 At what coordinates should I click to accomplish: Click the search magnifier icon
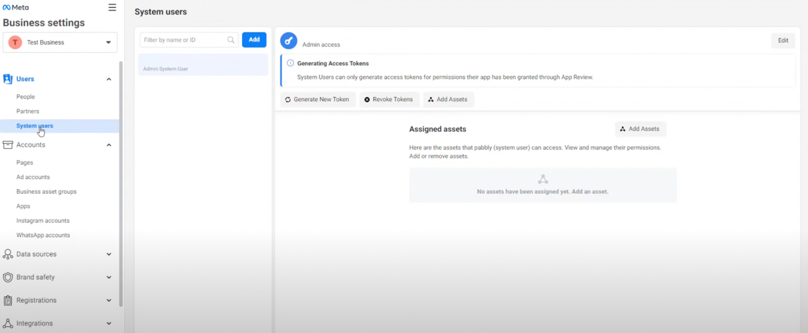point(231,39)
